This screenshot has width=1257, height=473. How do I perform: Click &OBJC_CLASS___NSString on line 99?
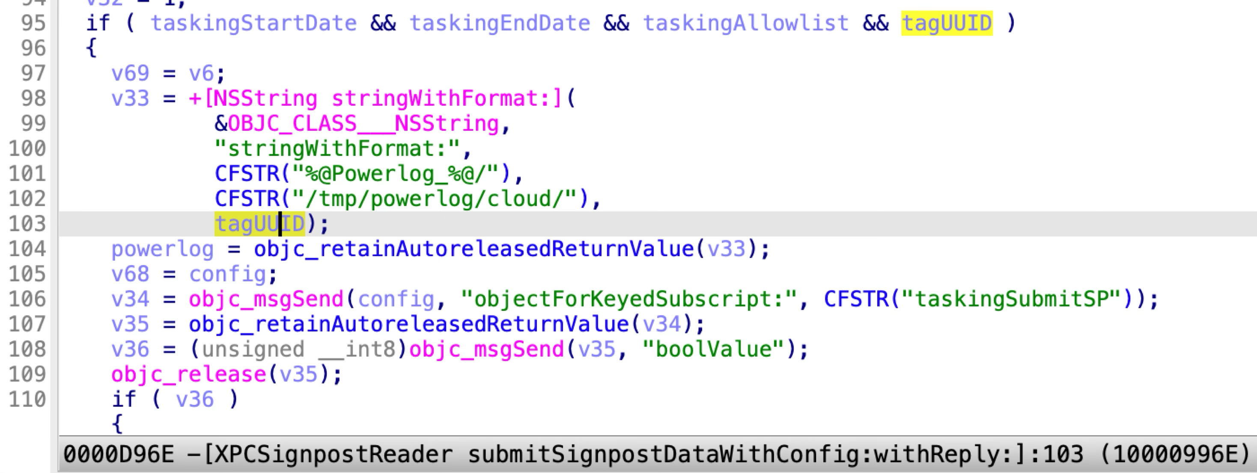(x=357, y=124)
